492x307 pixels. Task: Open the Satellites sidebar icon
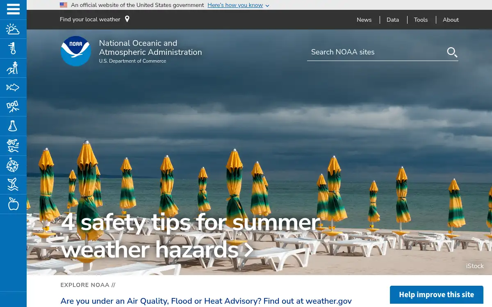tap(13, 107)
